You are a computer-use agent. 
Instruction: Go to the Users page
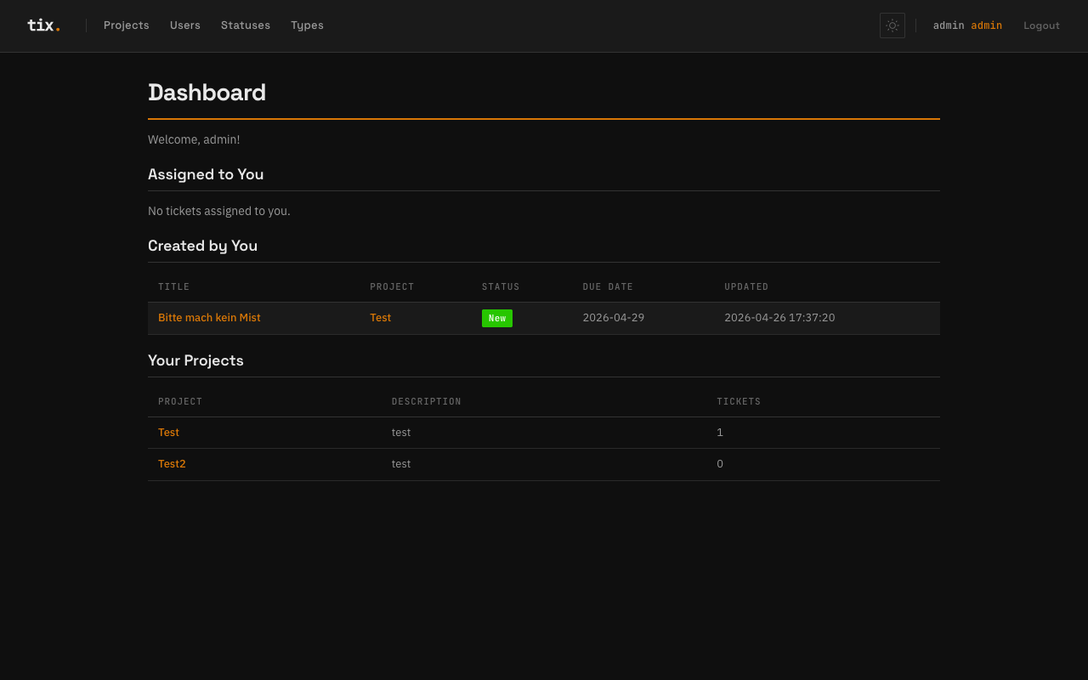[x=185, y=25]
